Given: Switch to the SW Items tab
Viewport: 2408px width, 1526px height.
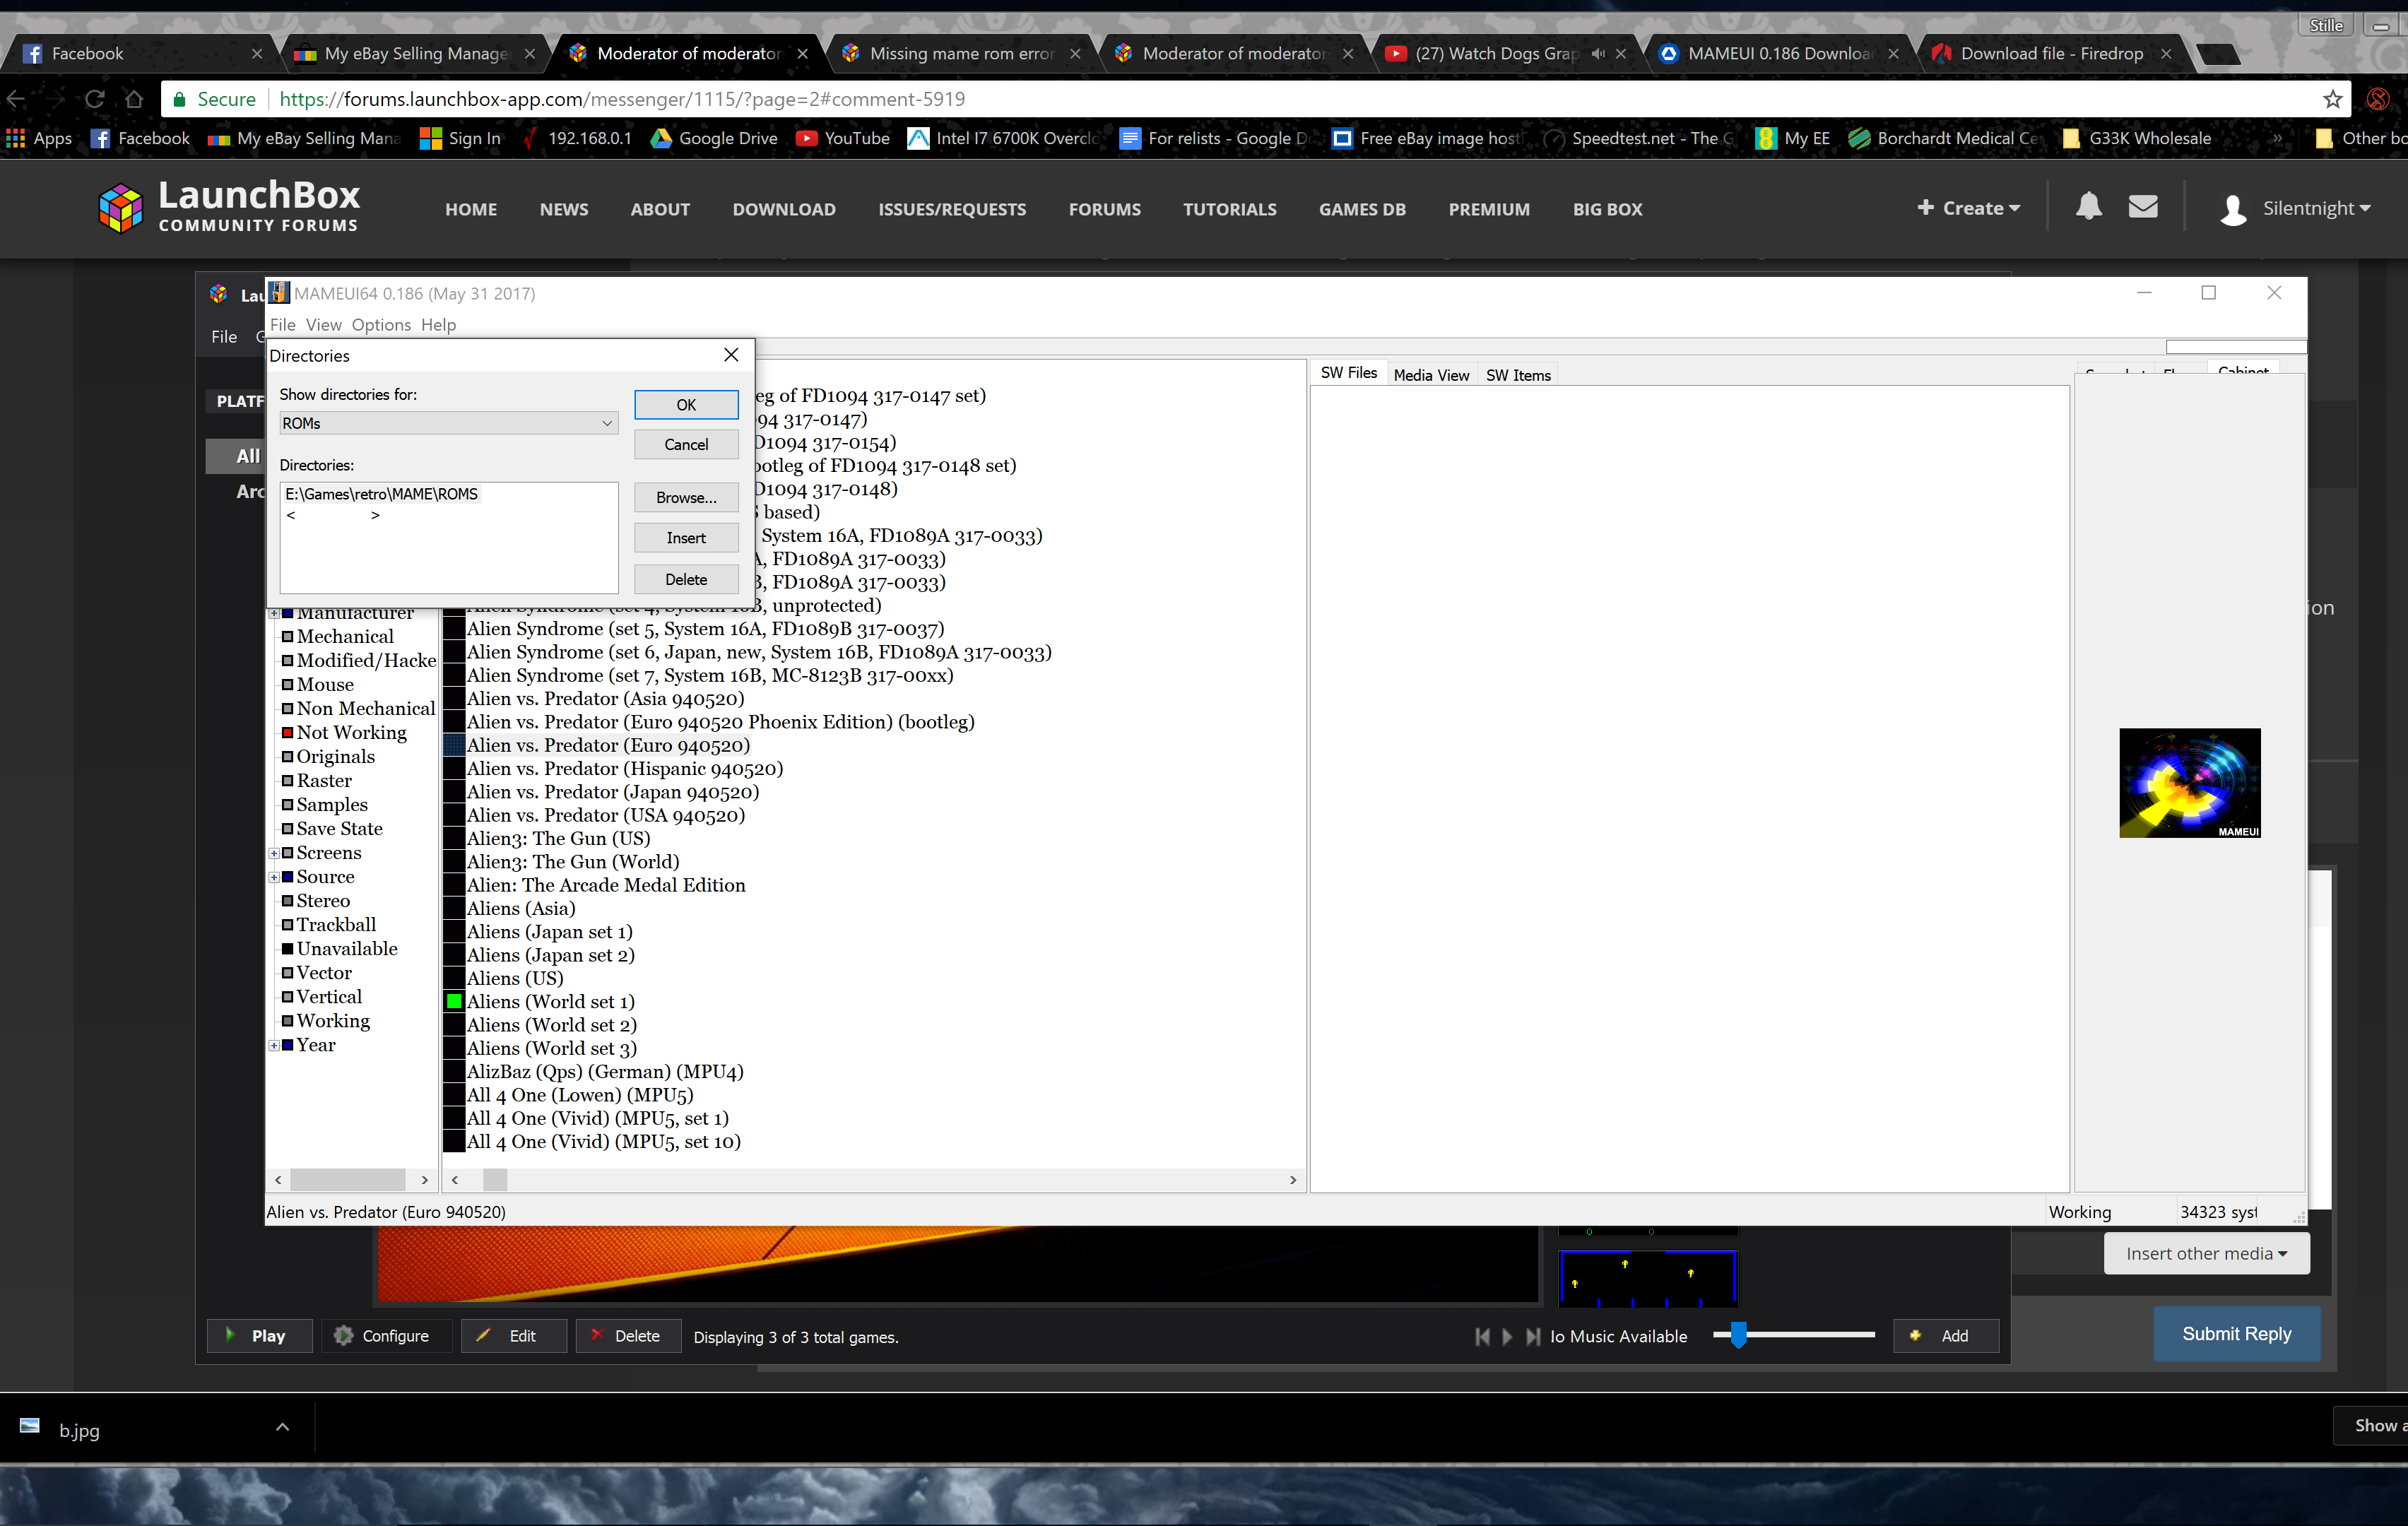Looking at the screenshot, I should pos(1518,375).
